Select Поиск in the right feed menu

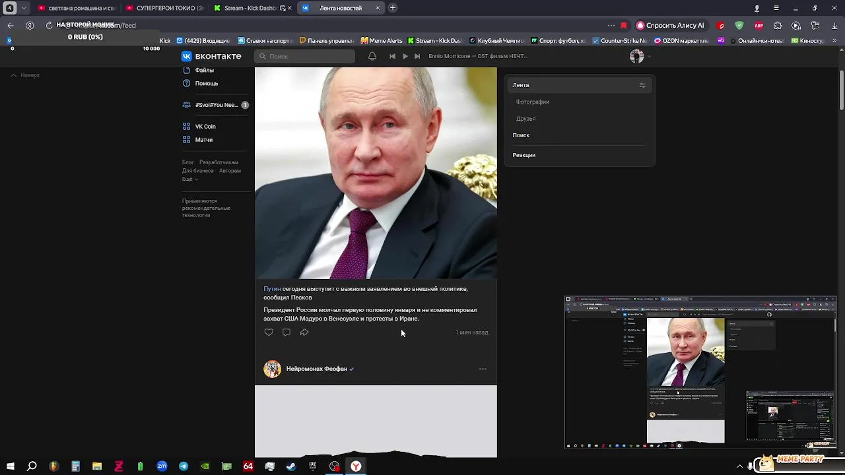coord(521,135)
